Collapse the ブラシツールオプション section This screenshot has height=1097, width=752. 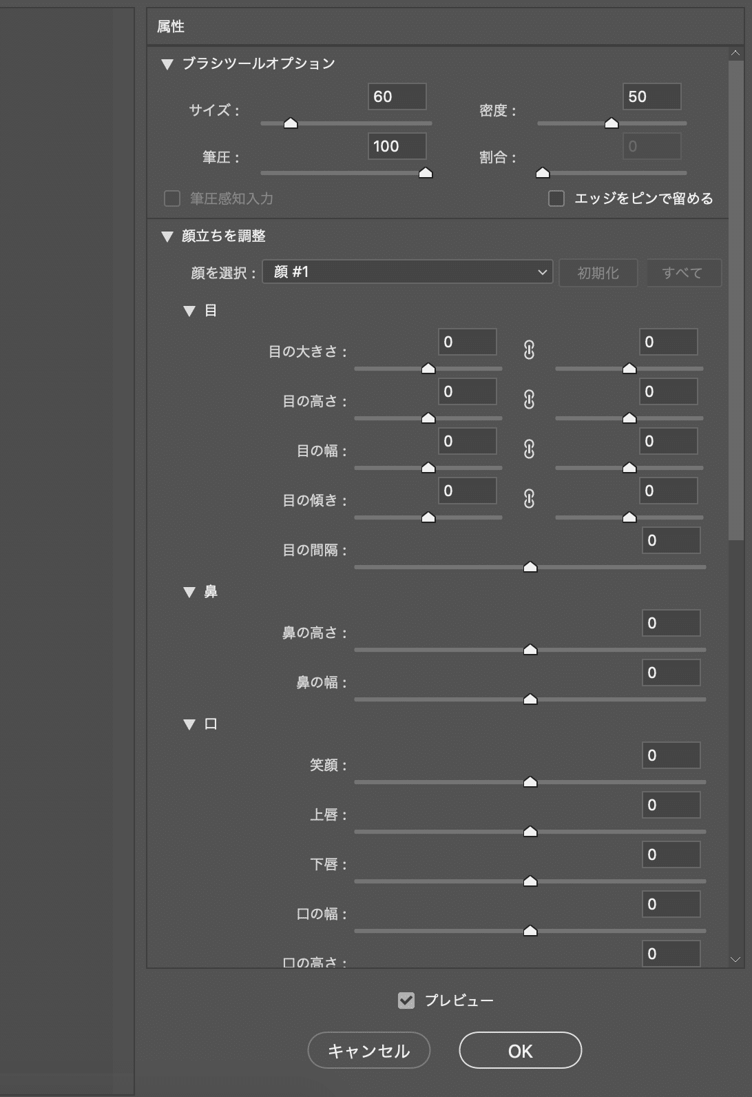pyautogui.click(x=167, y=64)
